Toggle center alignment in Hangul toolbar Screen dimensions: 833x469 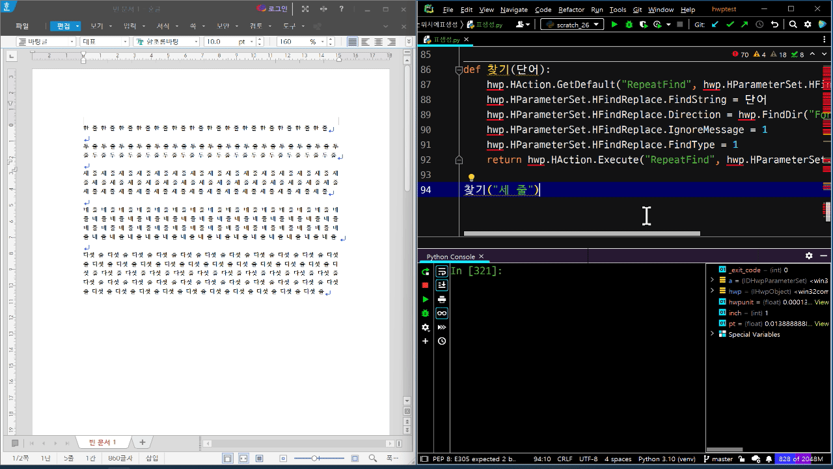tap(379, 42)
